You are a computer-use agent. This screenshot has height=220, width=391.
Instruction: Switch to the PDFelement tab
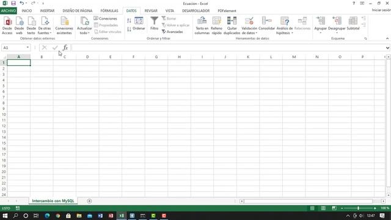pos(227,11)
